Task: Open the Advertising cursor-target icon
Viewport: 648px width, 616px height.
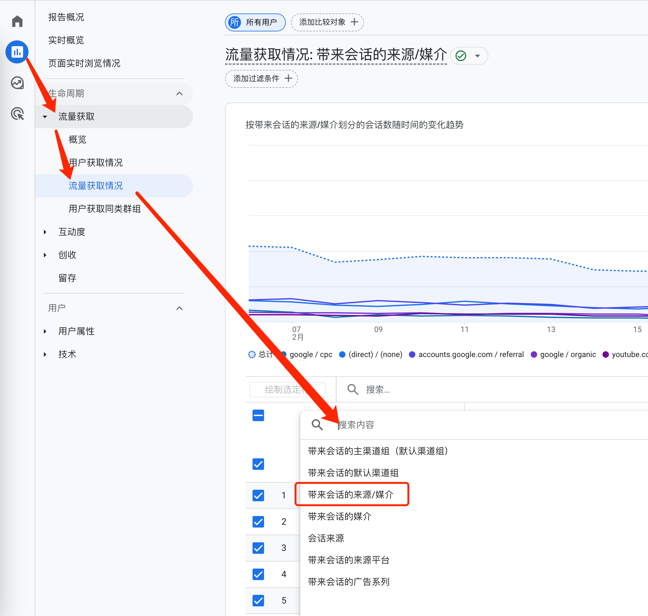Action: [x=17, y=113]
